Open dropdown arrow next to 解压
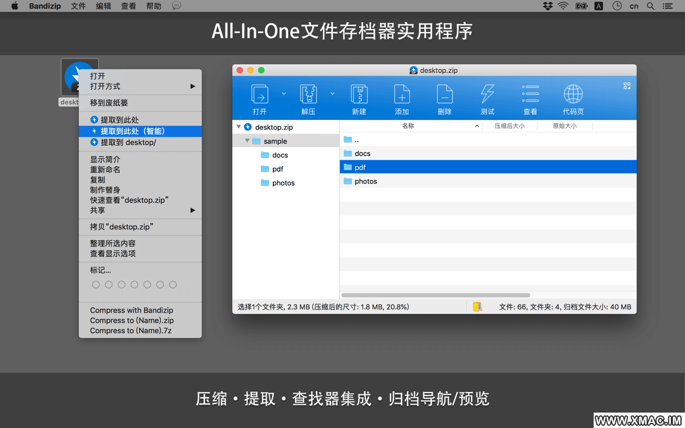The width and height of the screenshot is (685, 428). pyautogui.click(x=332, y=94)
